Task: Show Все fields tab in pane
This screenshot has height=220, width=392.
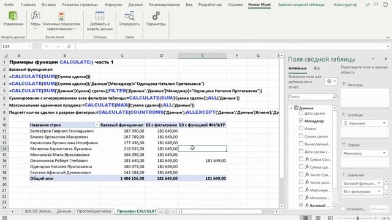Action: pyautogui.click(x=317, y=68)
